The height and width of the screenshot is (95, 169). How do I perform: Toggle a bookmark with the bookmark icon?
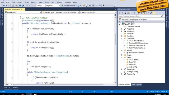coord(104,6)
